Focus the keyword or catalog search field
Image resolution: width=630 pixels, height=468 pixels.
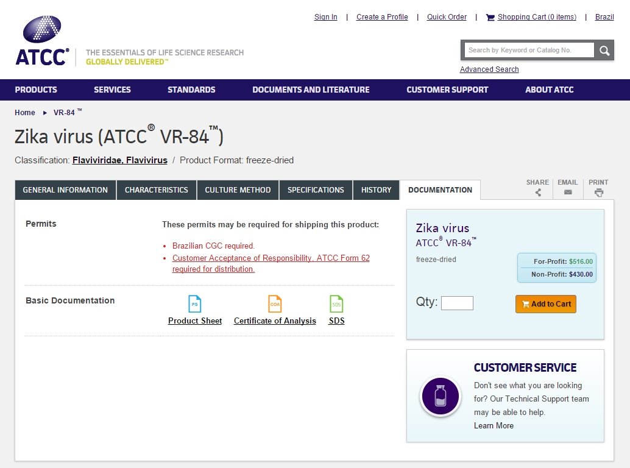(529, 50)
